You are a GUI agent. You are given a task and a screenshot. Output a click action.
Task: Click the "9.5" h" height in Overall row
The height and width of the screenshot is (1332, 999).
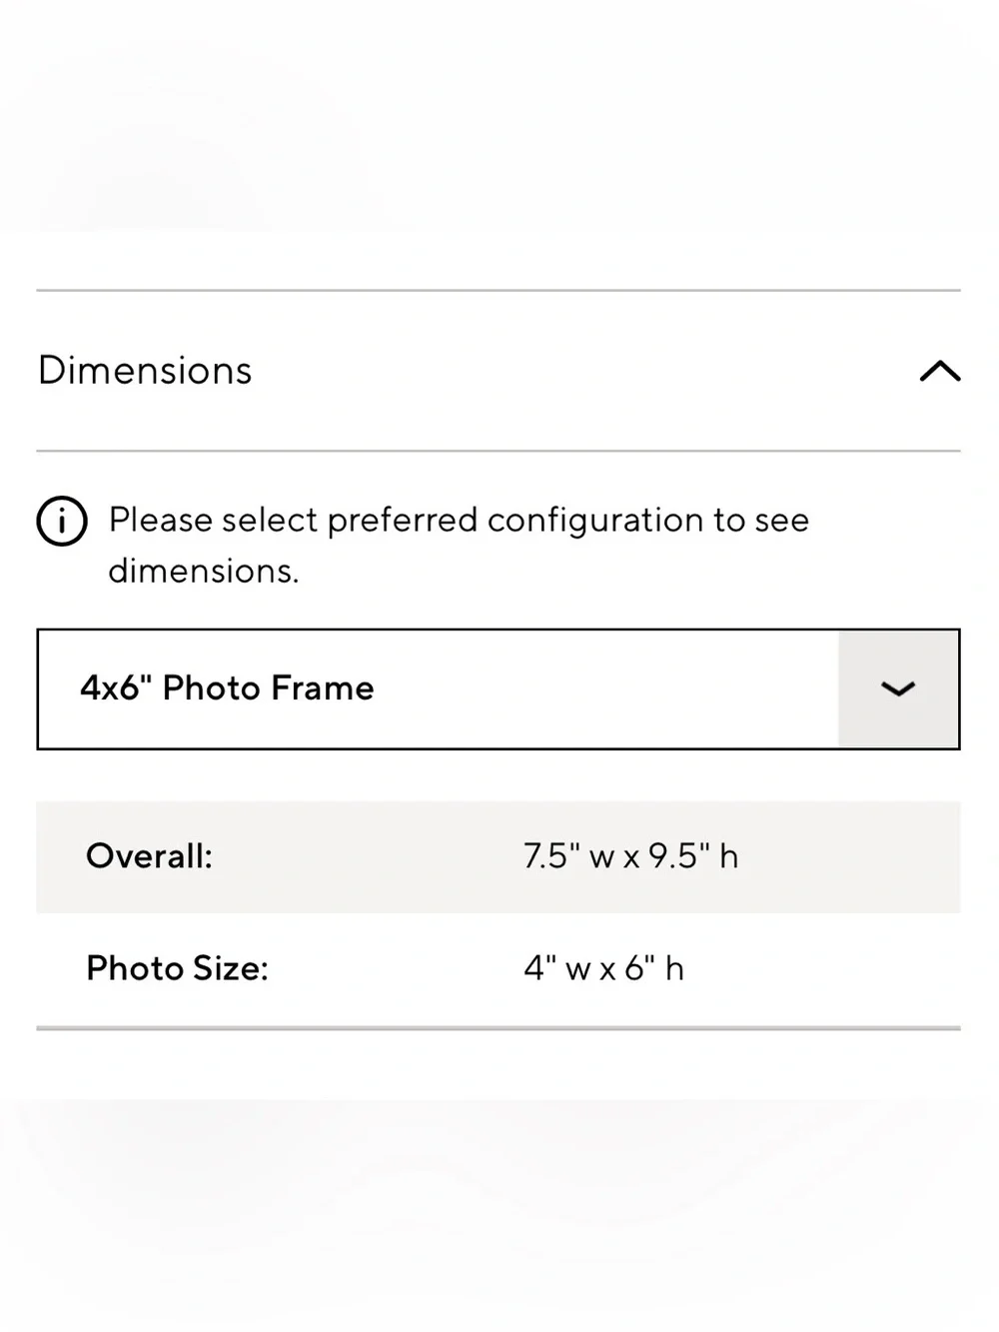[x=693, y=856]
